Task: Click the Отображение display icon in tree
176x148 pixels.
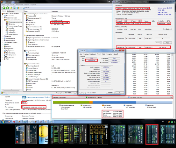Action: click(x=5, y=39)
